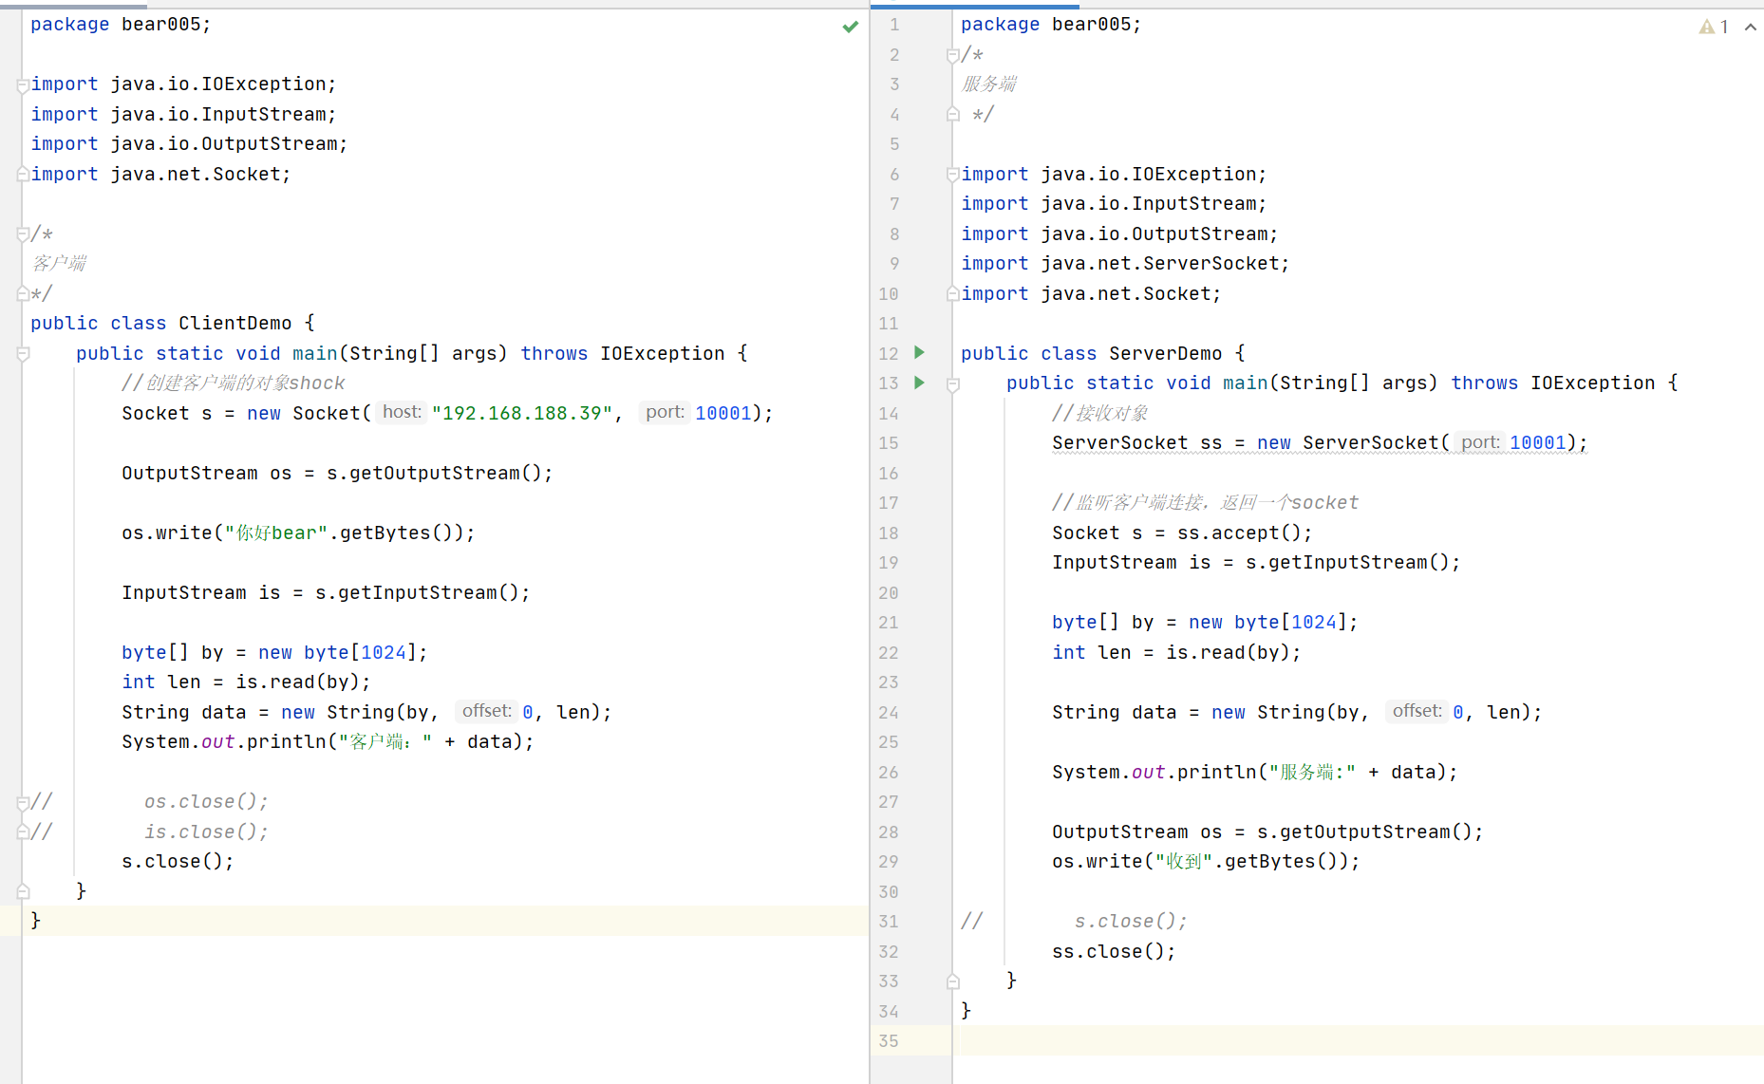1764x1084 pixels.
Task: Click the class name ServerDemo
Action: click(x=1166, y=353)
